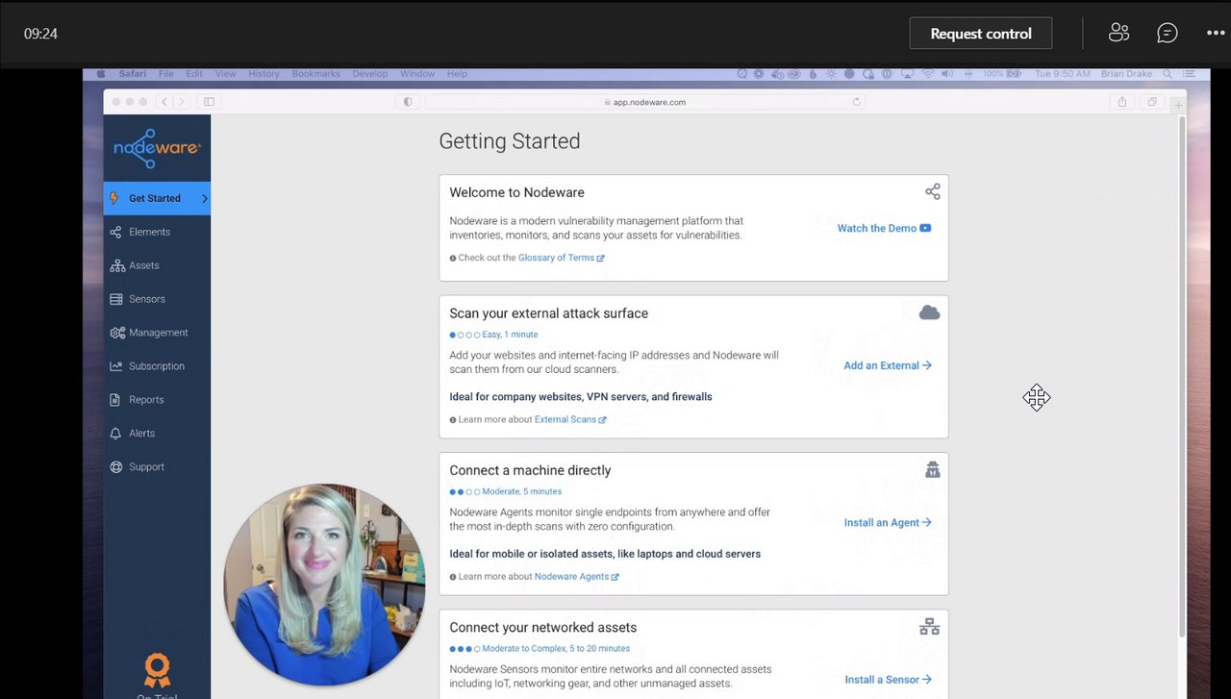The height and width of the screenshot is (699, 1231).
Task: Open the History menu
Action: pyautogui.click(x=264, y=74)
